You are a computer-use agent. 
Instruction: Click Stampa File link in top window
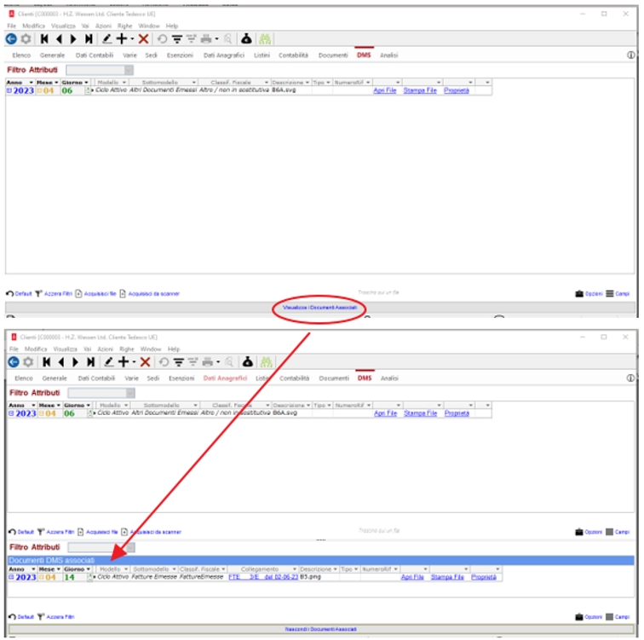(420, 90)
